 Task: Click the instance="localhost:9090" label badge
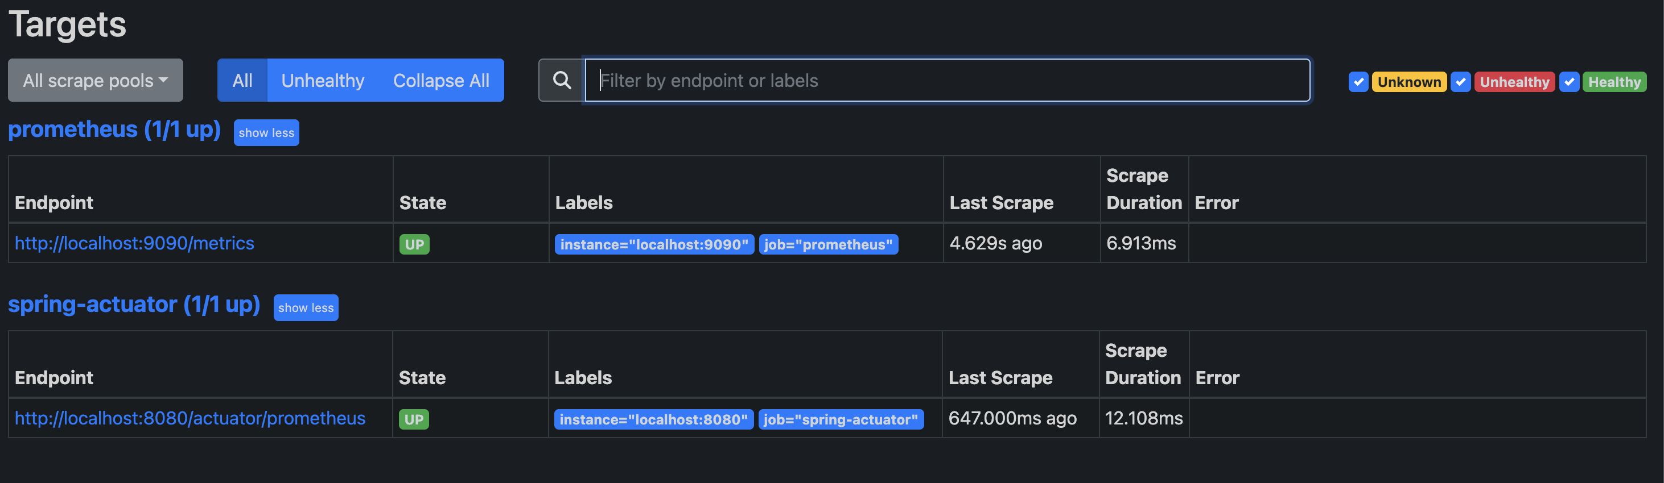click(x=654, y=244)
